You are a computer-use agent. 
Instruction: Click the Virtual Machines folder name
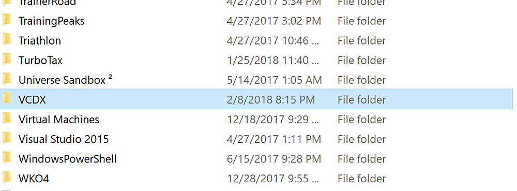point(59,120)
